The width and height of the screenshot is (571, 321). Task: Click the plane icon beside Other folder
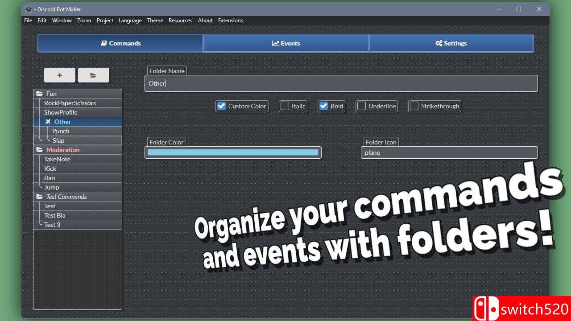(x=48, y=122)
